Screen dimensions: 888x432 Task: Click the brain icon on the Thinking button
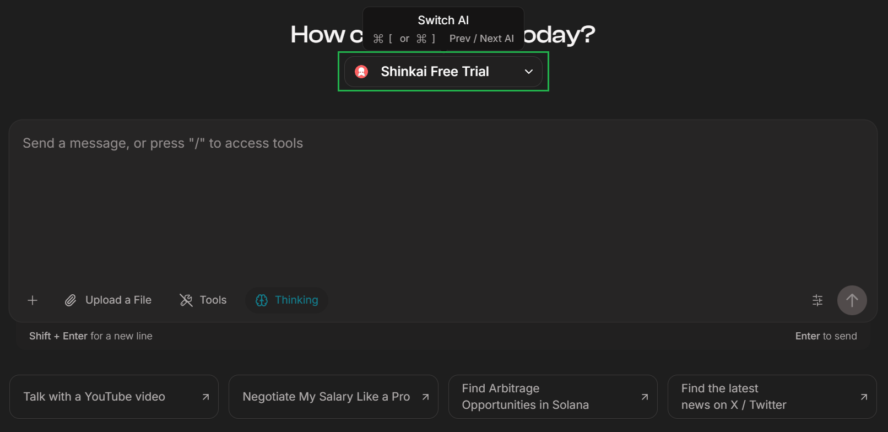click(x=261, y=300)
